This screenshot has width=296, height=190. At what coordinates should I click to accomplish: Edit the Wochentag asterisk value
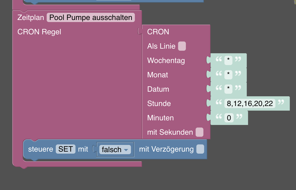tap(228, 61)
